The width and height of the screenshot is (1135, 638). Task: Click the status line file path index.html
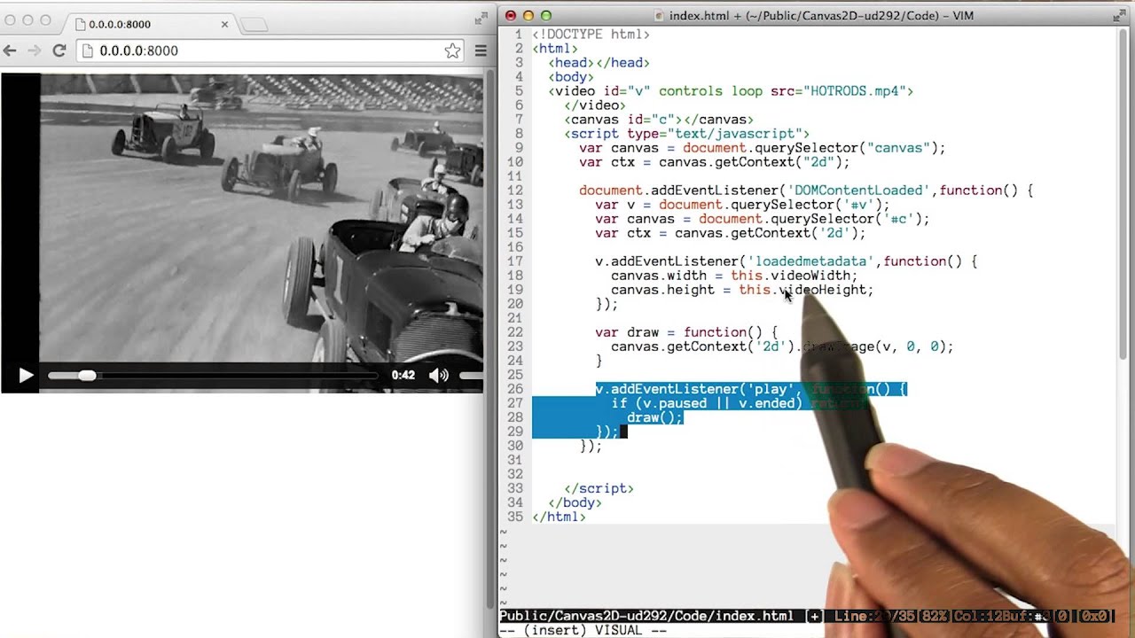646,616
